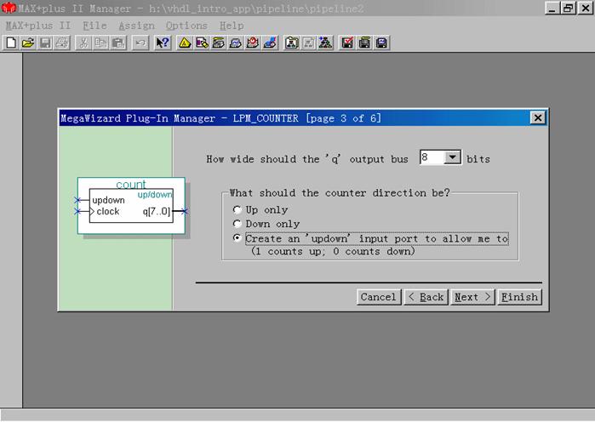Open a file using the folder icon
Screen dimensions: 595x422
point(28,43)
